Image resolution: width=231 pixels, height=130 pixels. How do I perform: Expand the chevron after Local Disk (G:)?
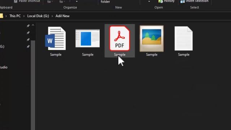point(52,16)
